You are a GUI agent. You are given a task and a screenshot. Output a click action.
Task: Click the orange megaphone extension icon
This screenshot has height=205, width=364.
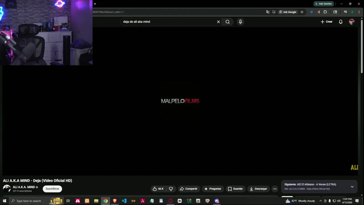pyautogui.click(x=318, y=12)
